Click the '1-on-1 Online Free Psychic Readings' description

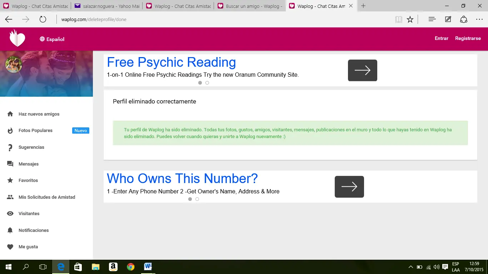pos(203,75)
